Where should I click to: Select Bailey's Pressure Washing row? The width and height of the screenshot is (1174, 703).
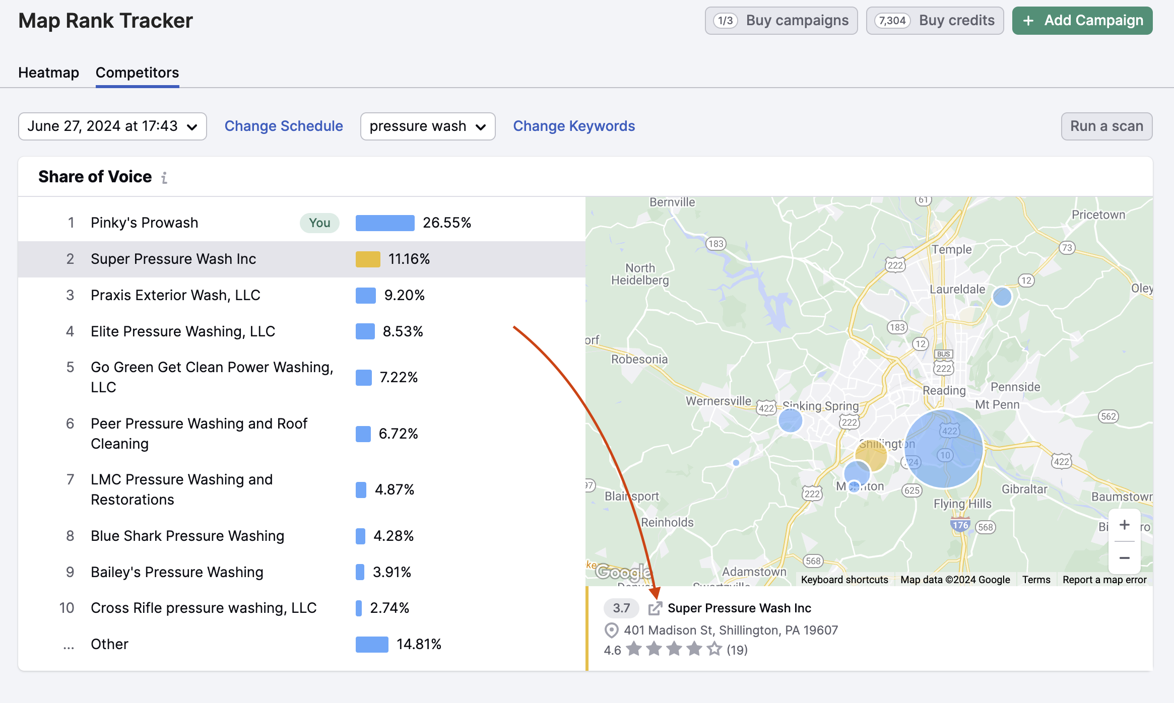[302, 573]
